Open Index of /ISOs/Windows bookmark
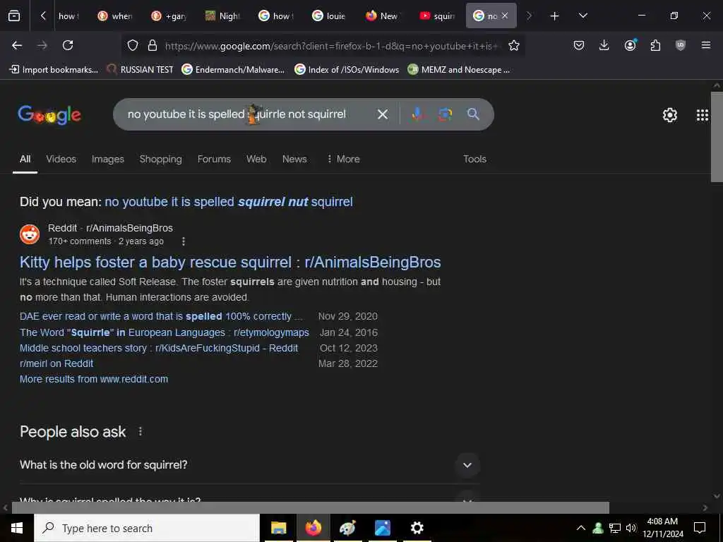 click(x=347, y=70)
